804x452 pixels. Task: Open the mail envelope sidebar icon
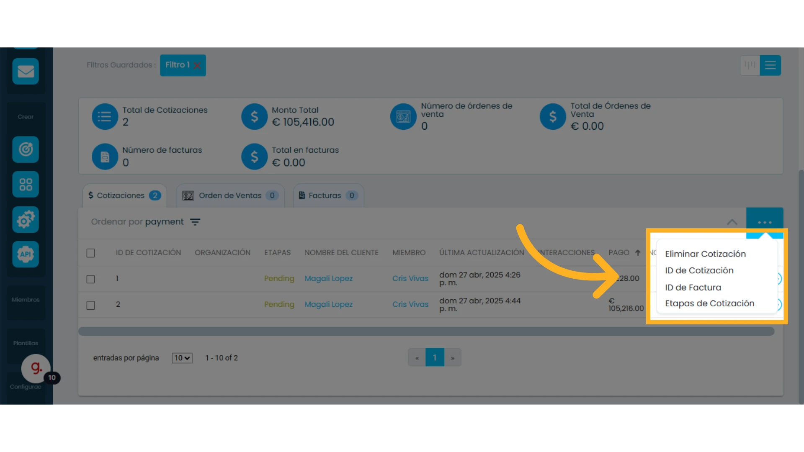point(26,71)
